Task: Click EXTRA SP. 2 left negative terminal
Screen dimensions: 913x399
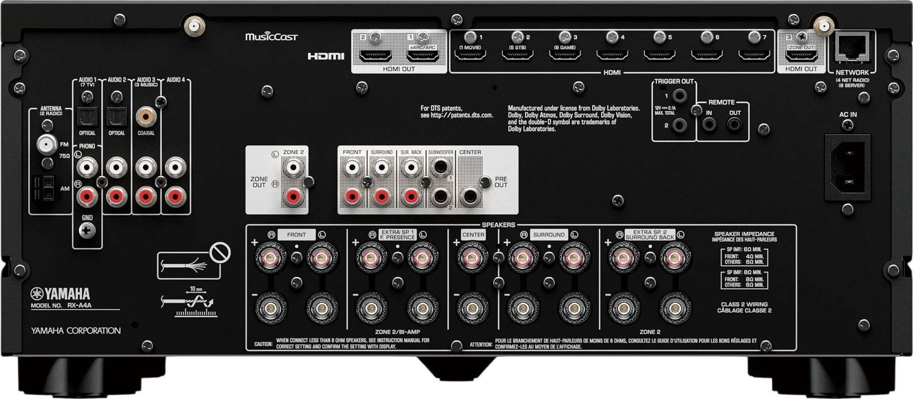Action: click(x=674, y=308)
